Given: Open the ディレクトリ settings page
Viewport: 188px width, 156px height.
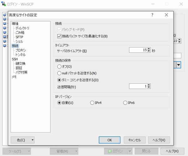Looking at the screenshot, I should pyautogui.click(x=22, y=28).
